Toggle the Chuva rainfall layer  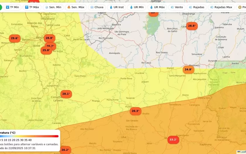[97, 7]
